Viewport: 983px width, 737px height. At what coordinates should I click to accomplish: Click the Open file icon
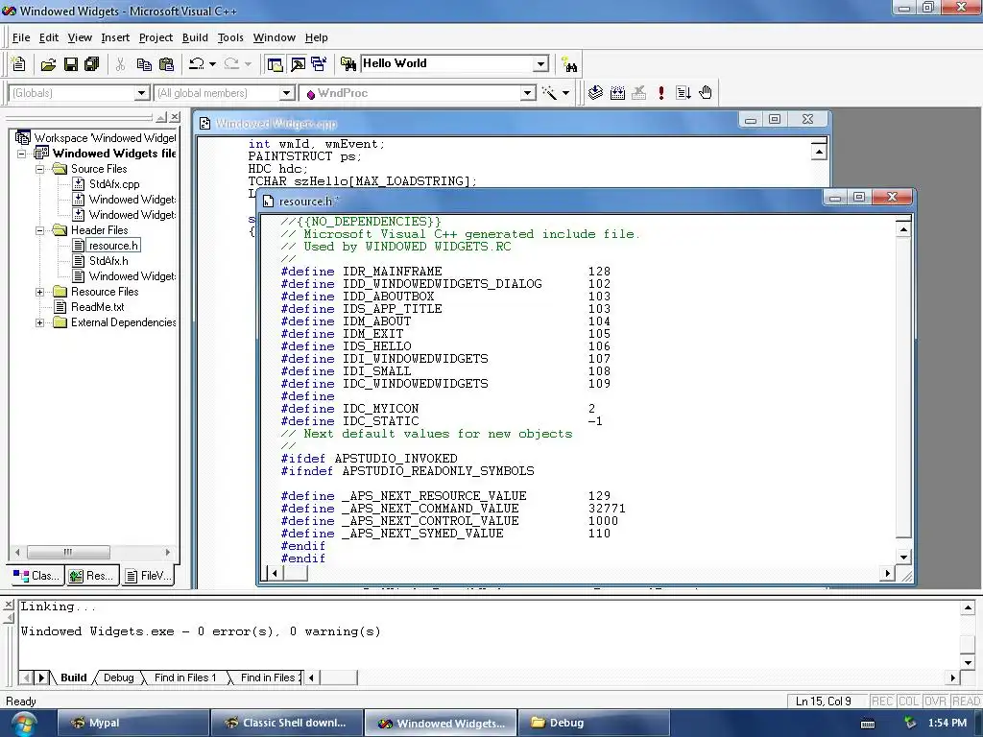[x=48, y=64]
